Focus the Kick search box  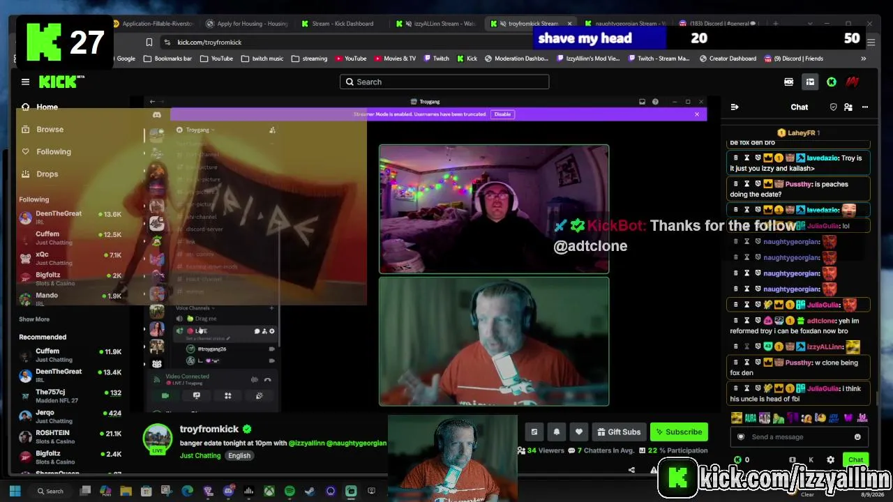(x=444, y=82)
